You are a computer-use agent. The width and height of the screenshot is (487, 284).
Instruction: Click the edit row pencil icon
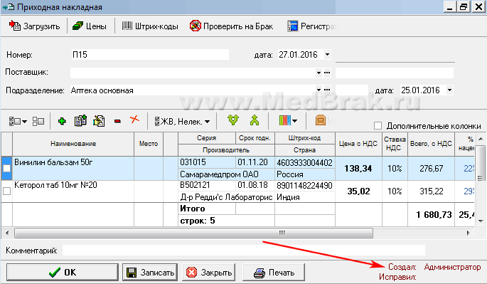pyautogui.click(x=99, y=121)
